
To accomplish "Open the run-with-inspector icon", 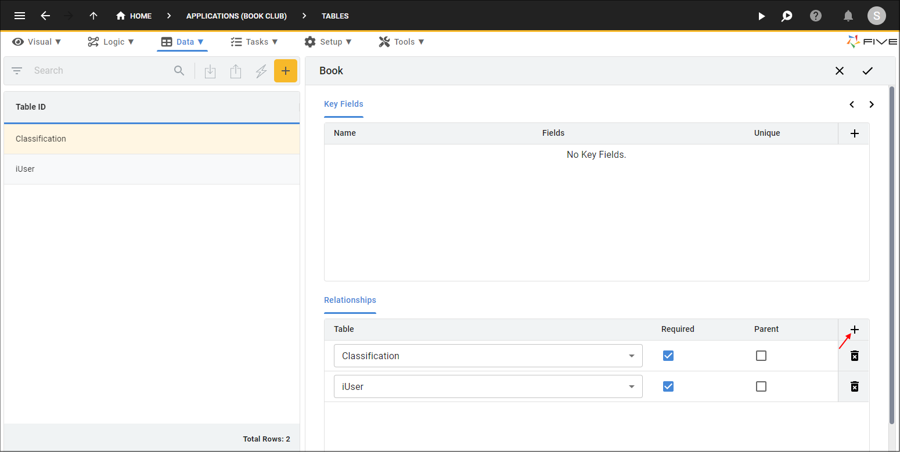I will point(787,16).
